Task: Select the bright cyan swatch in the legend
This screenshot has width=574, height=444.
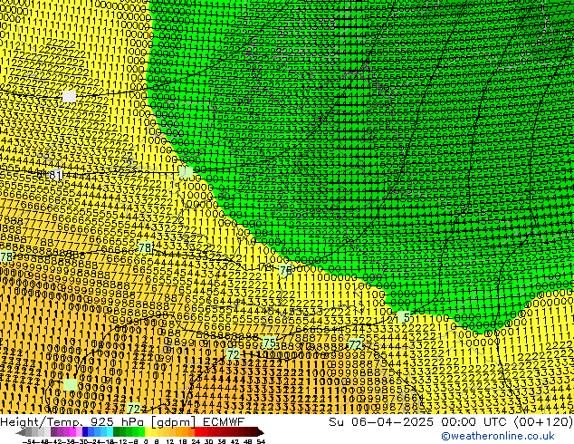Action: 110,432
